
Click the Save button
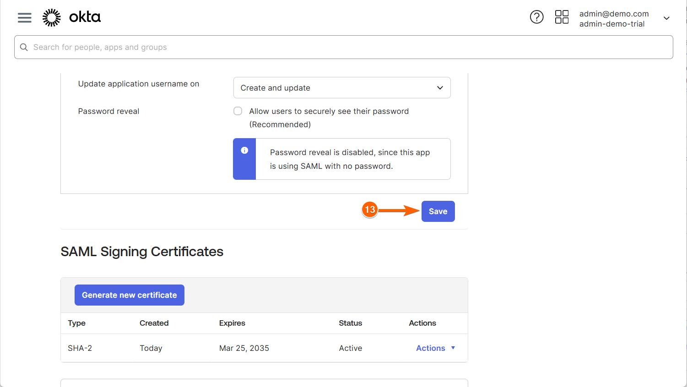point(438,211)
